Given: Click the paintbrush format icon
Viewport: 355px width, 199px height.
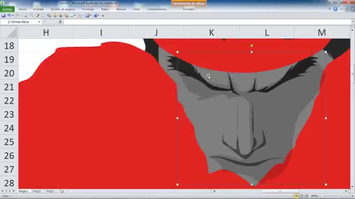Looking at the screenshot, I should 37,15.
